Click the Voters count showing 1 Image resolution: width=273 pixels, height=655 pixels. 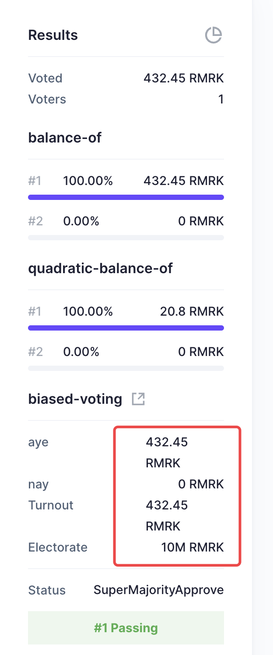point(221,99)
